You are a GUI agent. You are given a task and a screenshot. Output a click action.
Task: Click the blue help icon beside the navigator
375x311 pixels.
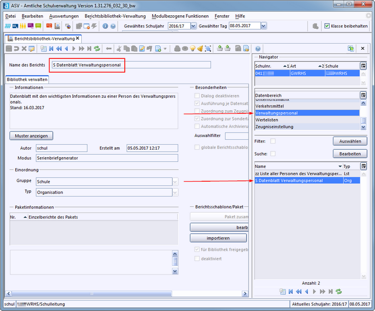[258, 49]
